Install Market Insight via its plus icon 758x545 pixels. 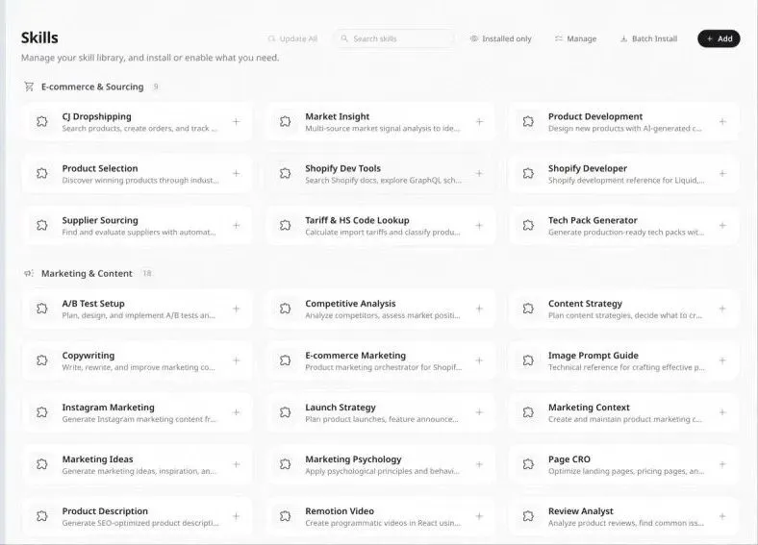pos(479,122)
